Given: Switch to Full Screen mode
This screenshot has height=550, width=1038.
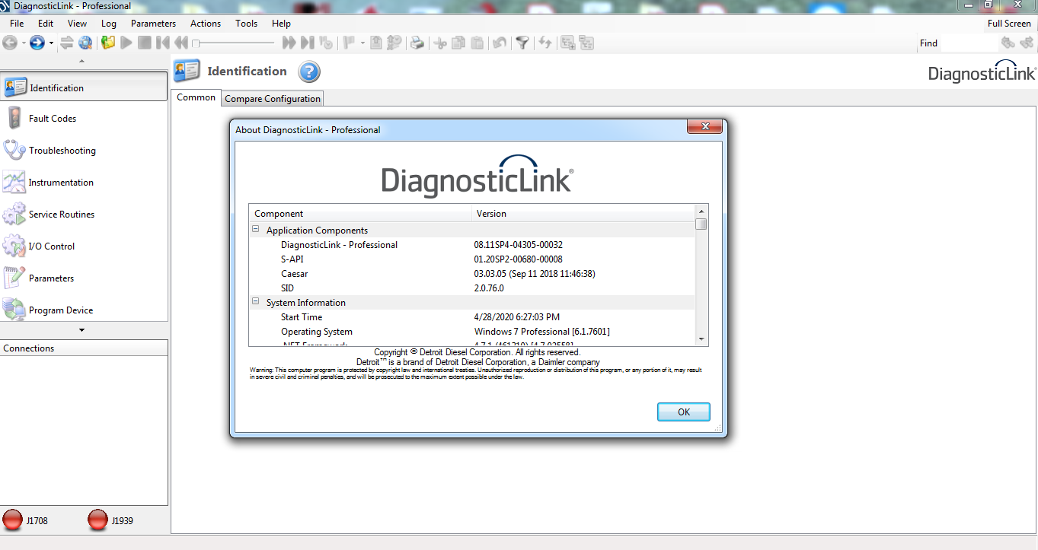Looking at the screenshot, I should click(1009, 24).
